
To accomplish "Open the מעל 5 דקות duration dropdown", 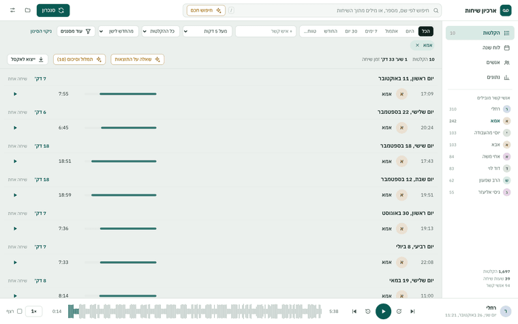I will 207,31.
